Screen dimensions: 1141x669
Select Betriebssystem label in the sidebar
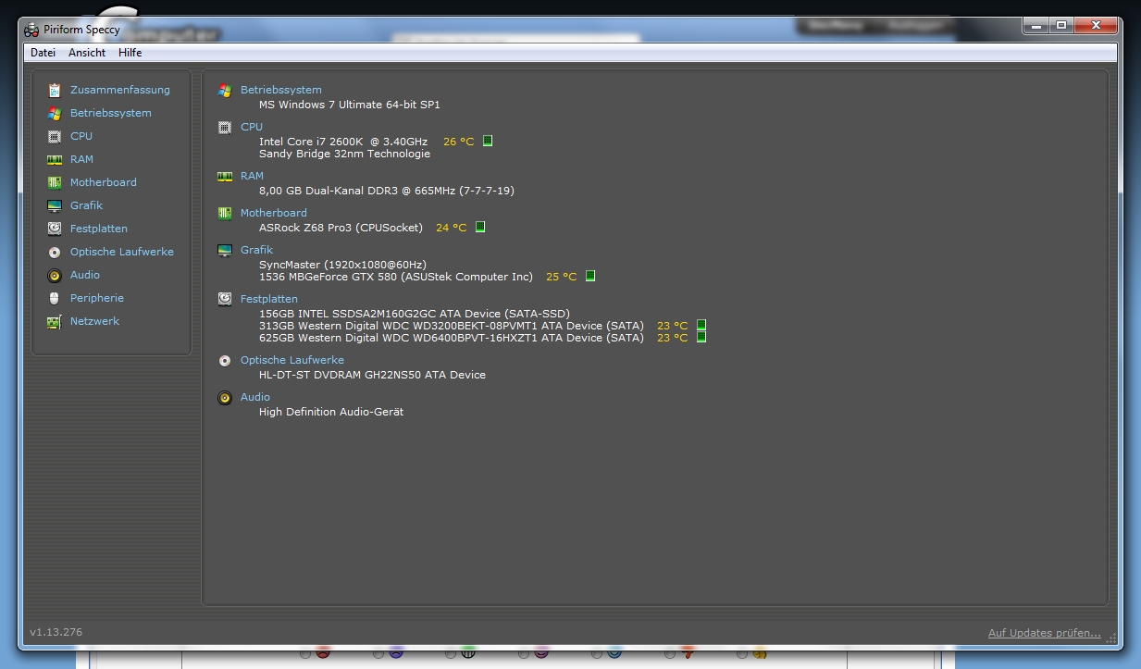pyautogui.click(x=111, y=113)
